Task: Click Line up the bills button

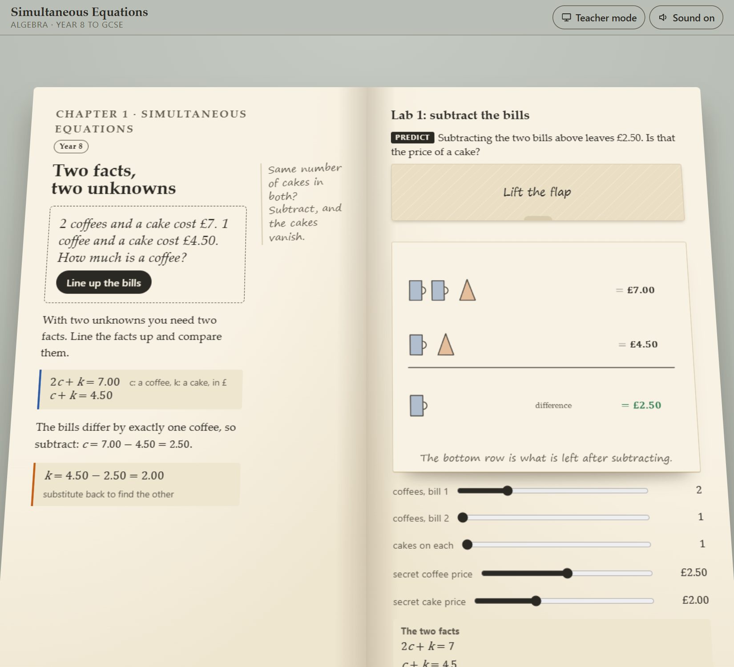Action: coord(104,282)
